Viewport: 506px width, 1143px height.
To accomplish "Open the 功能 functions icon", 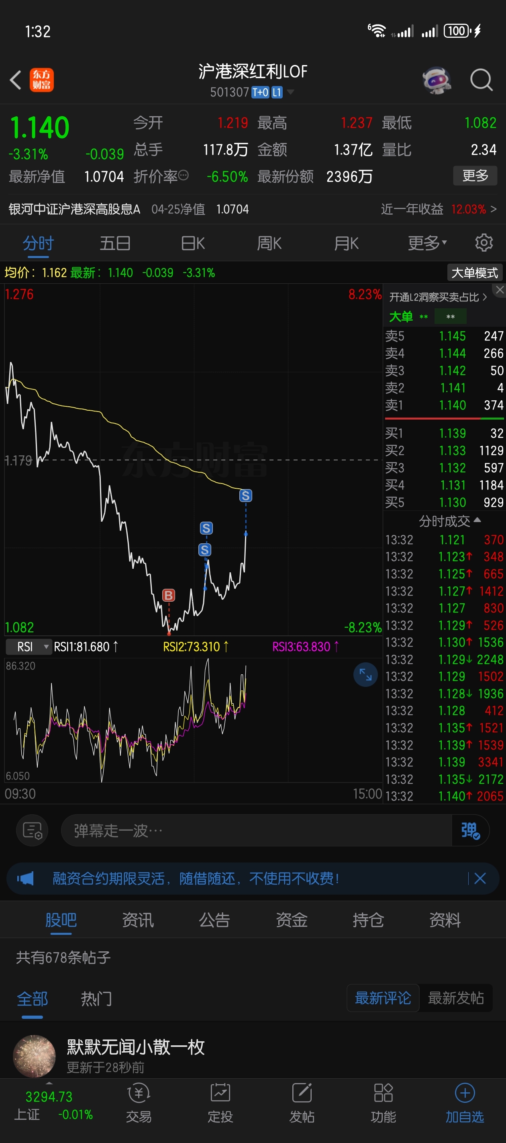I will pos(384,1103).
